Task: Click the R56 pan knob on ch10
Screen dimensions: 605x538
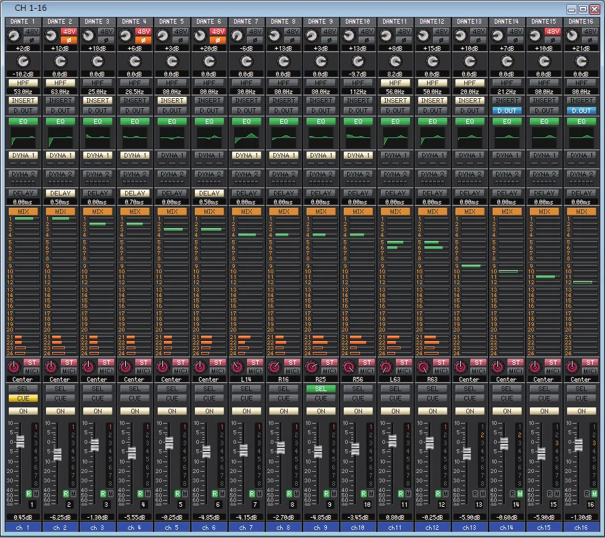Action: 349,366
